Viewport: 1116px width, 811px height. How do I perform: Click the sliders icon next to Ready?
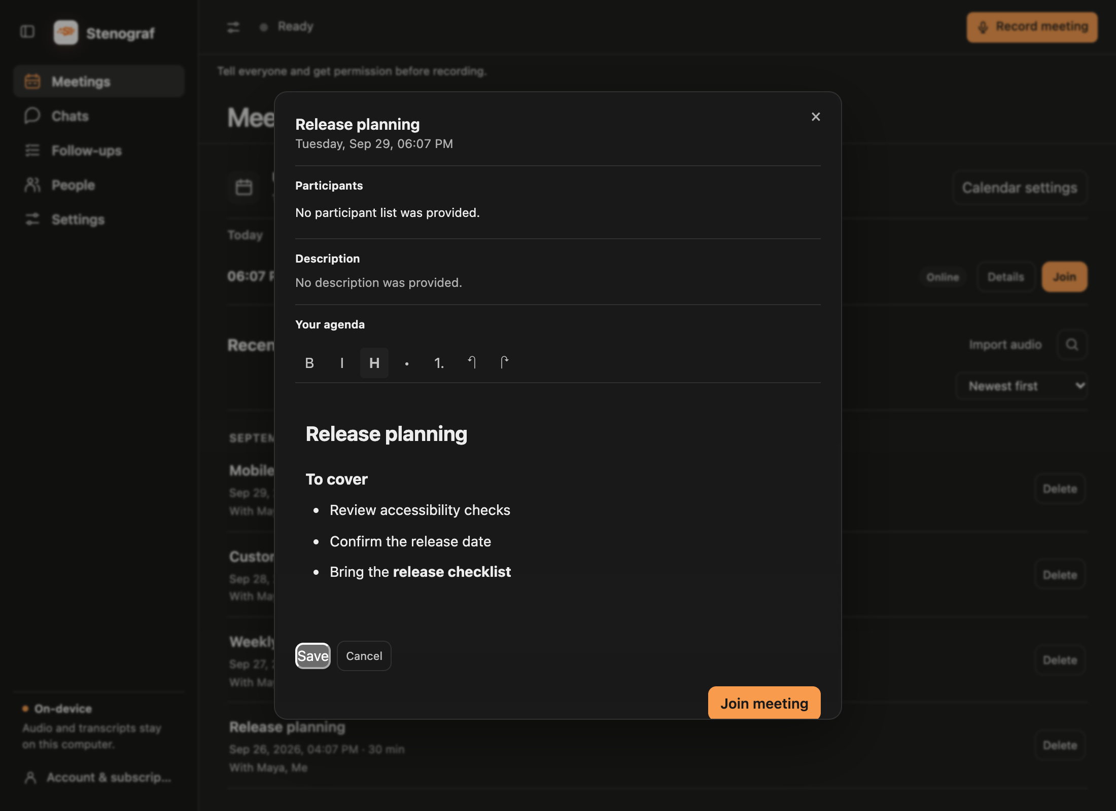(233, 27)
